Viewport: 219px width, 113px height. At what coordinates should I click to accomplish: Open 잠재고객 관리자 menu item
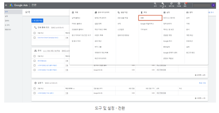pyautogui.click(x=100, y=18)
